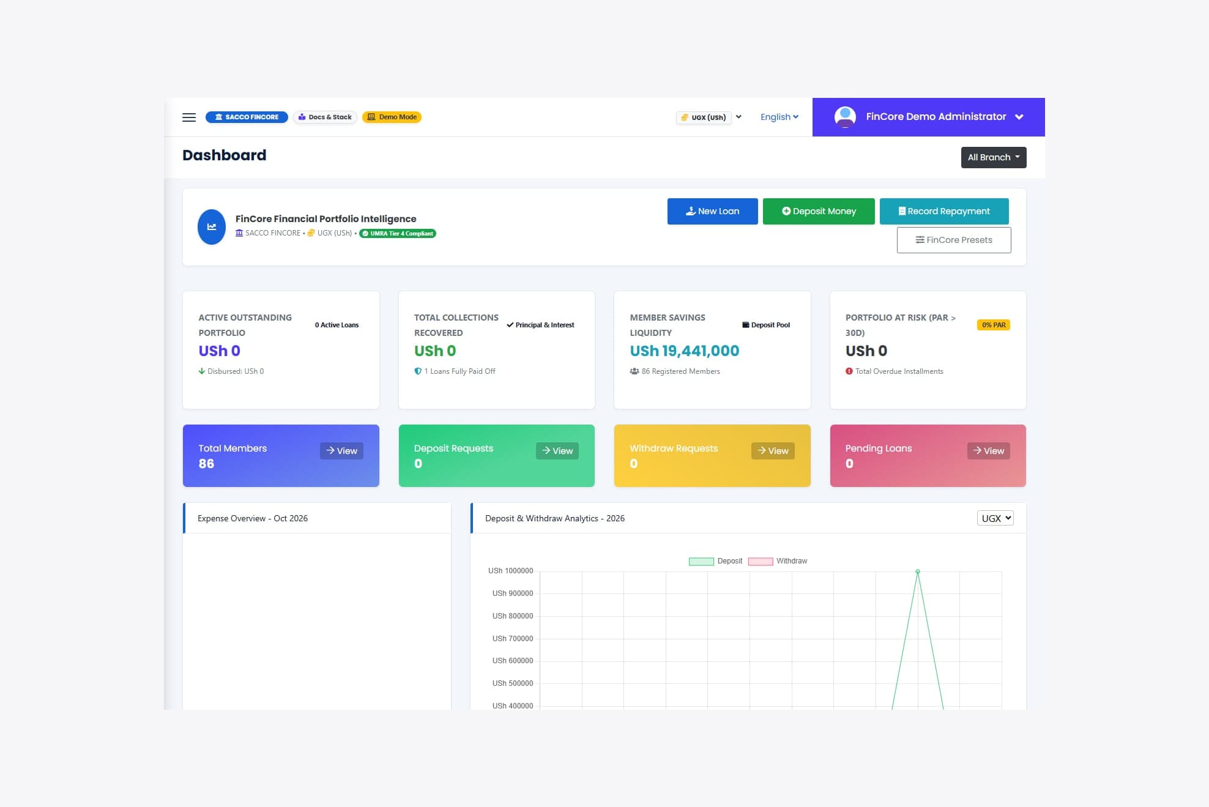Screen dimensions: 1209x807
Task: Select the chart's UGX currency selector
Action: pos(995,518)
